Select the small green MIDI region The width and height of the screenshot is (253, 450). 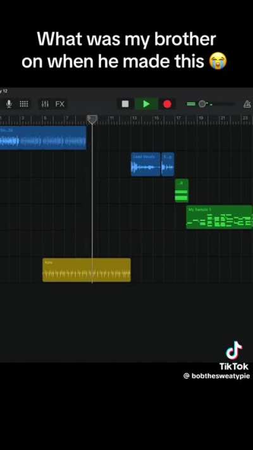point(182,191)
